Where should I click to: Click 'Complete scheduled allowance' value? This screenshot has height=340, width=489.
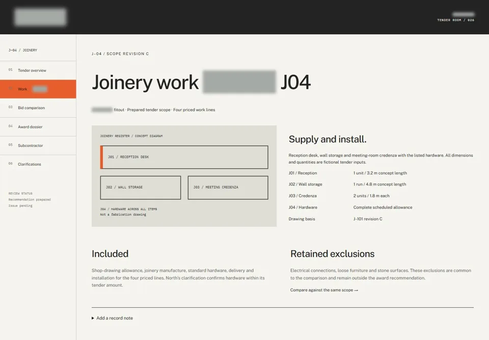pyautogui.click(x=383, y=207)
